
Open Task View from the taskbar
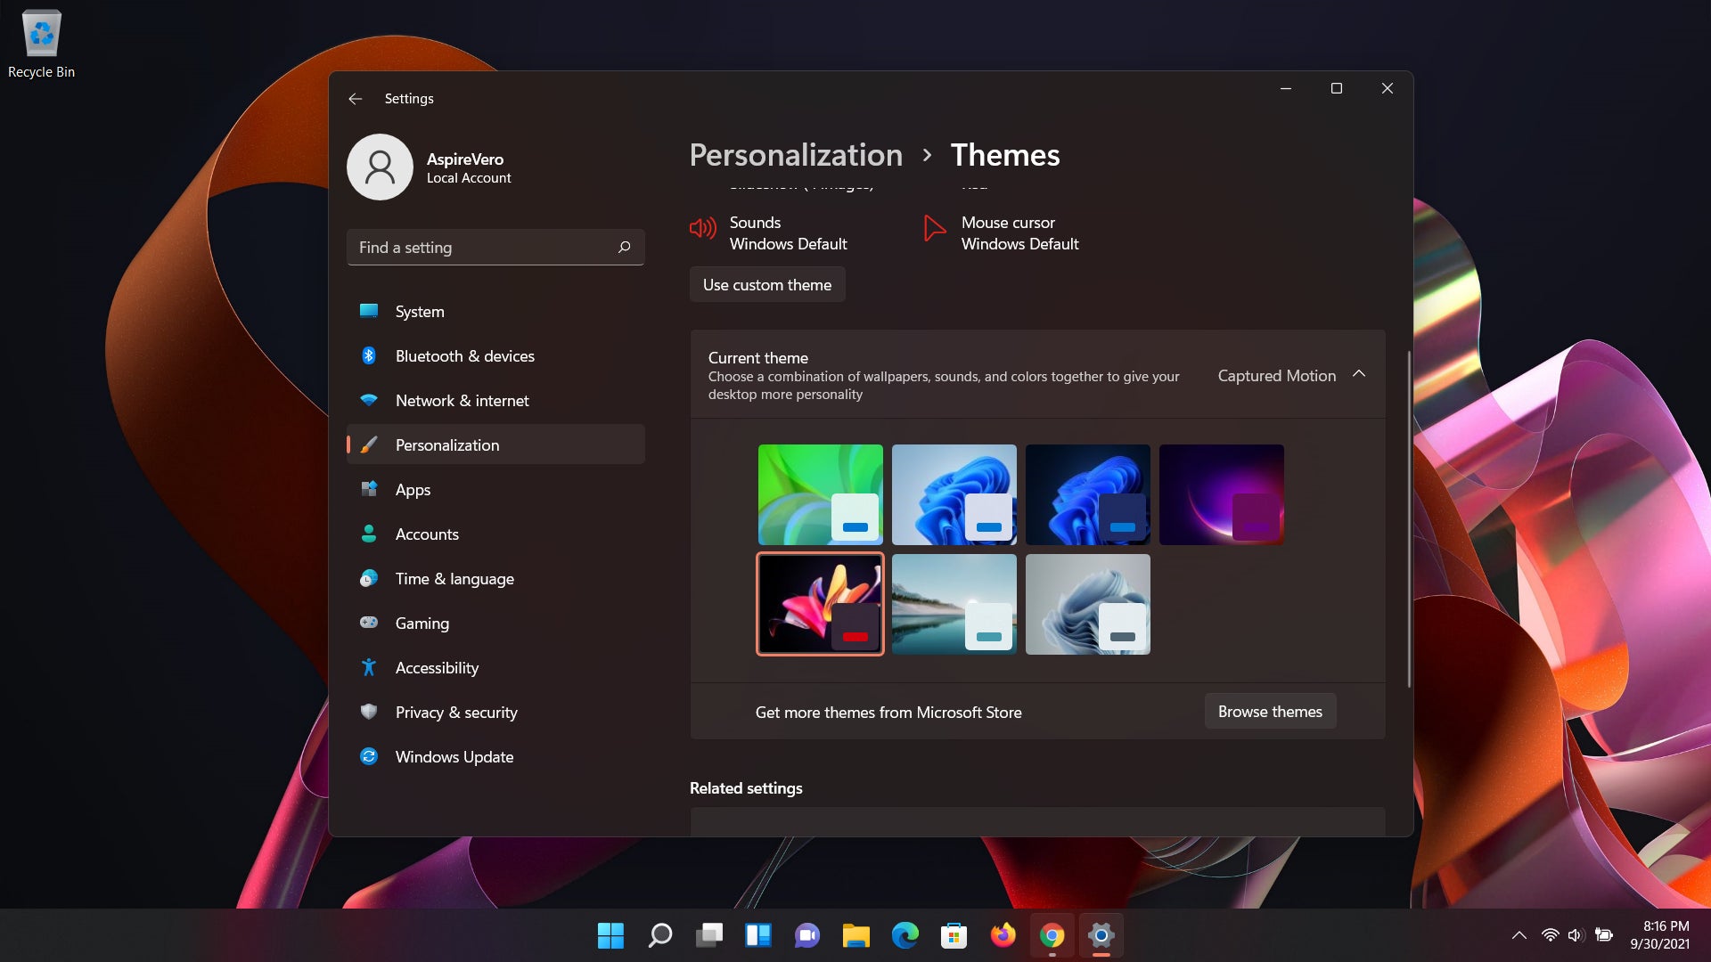tap(709, 935)
